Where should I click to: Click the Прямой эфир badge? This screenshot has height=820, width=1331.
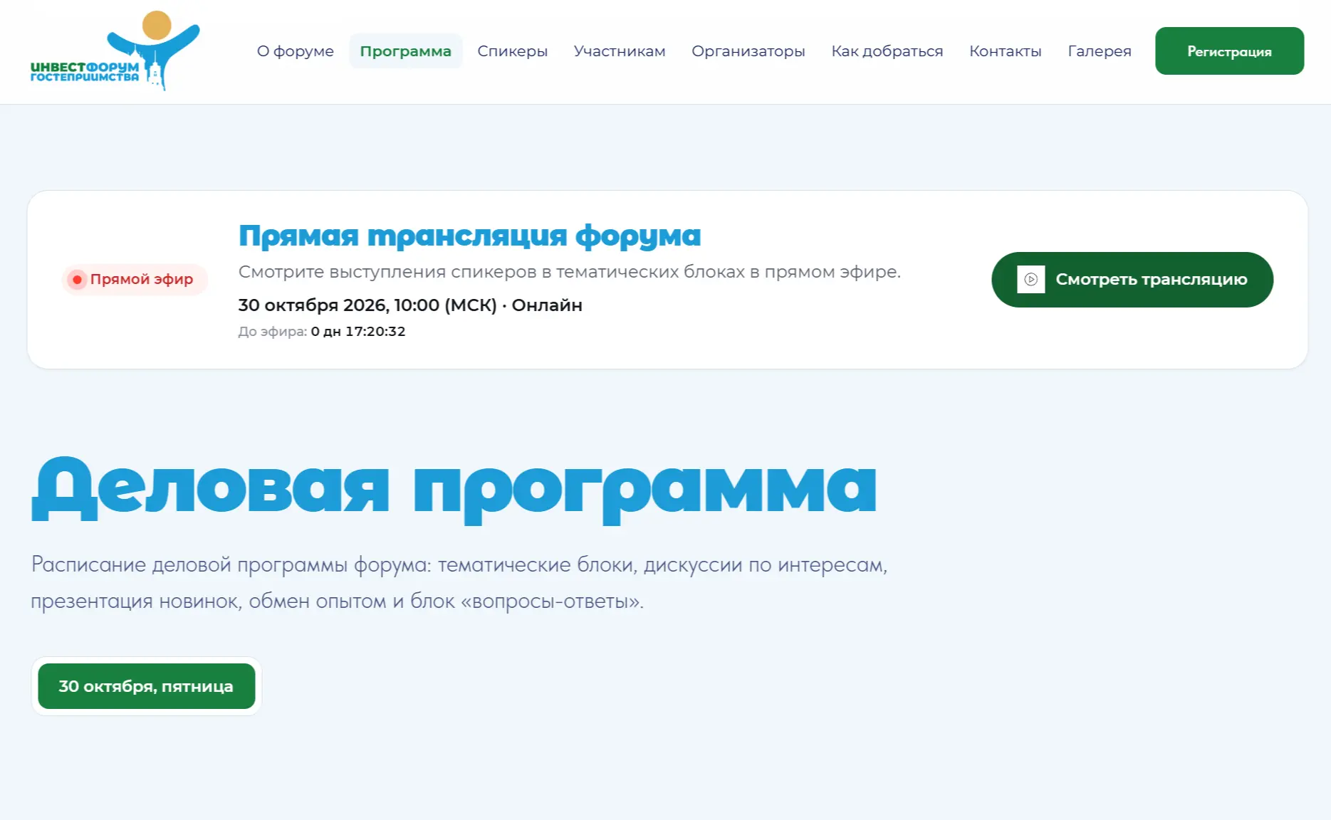135,280
